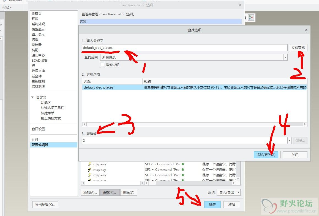
Task: Click left arrow of results horizontal scrollbar
Action: (x=84, y=124)
